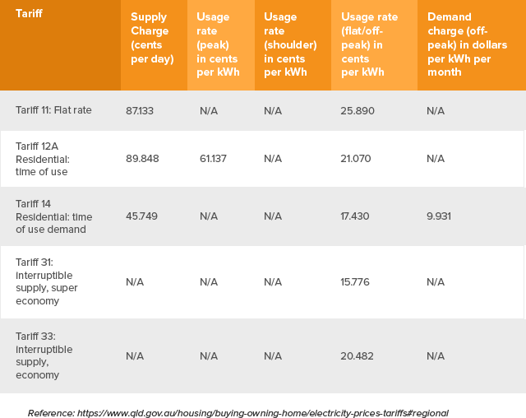Click the Tariff 31 super economy label
This screenshot has height=418, width=526.
click(x=47, y=281)
